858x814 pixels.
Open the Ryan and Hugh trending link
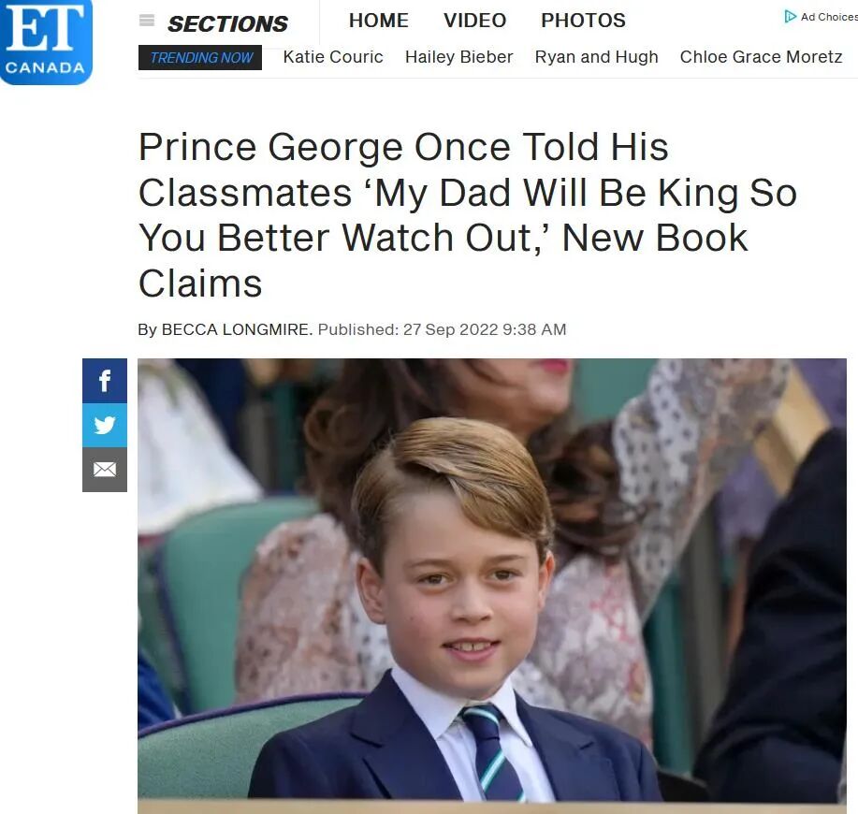click(596, 57)
